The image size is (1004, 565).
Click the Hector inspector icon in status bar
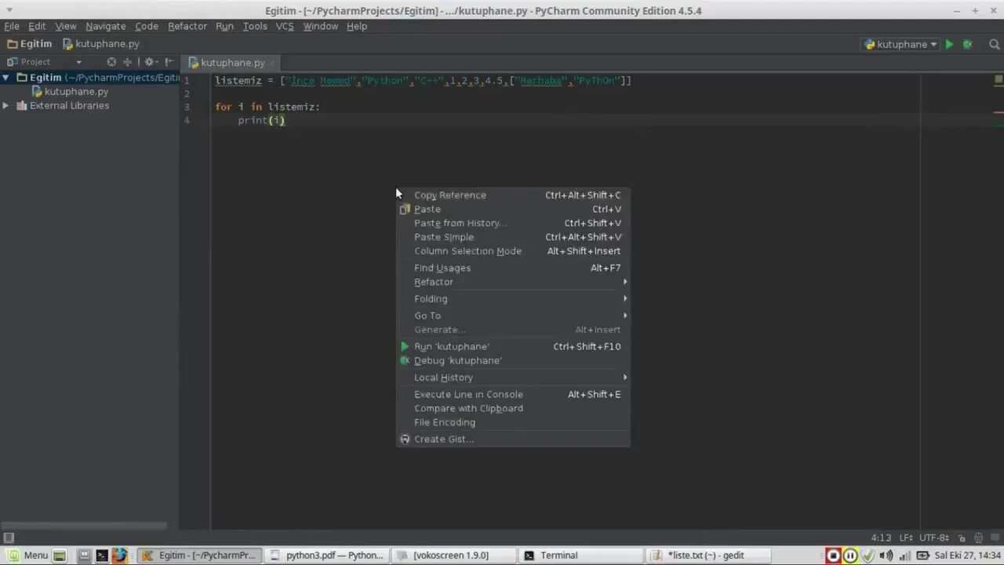tap(978, 538)
